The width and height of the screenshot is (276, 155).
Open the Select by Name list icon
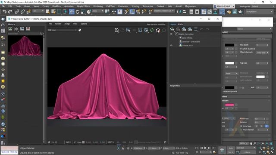coord(53,12)
